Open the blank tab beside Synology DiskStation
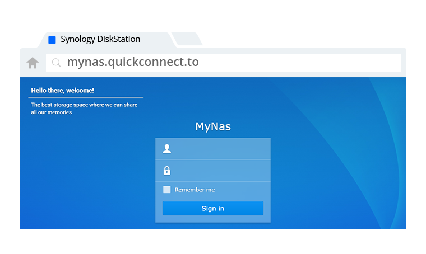The image size is (426, 254). (187, 39)
